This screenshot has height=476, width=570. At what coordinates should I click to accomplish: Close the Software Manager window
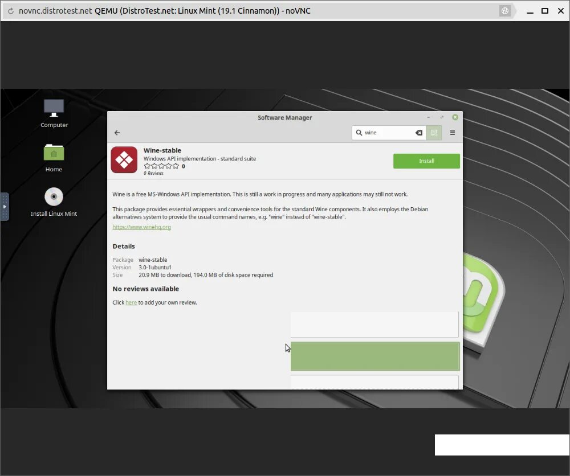455,117
